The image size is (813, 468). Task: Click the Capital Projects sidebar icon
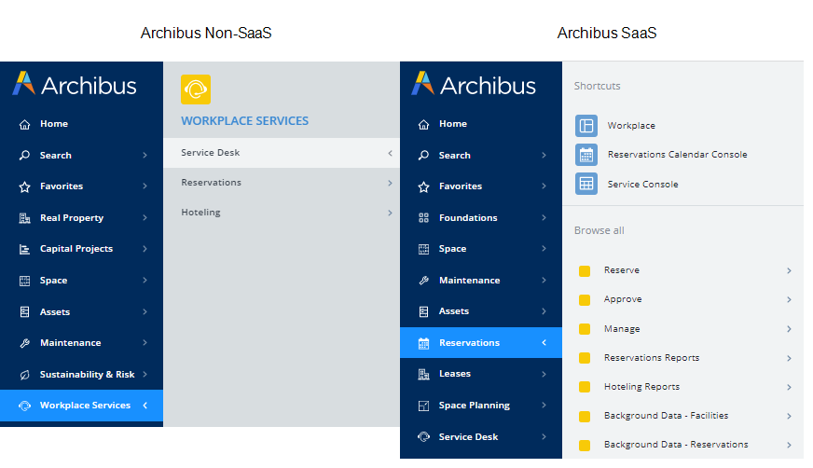click(x=24, y=249)
